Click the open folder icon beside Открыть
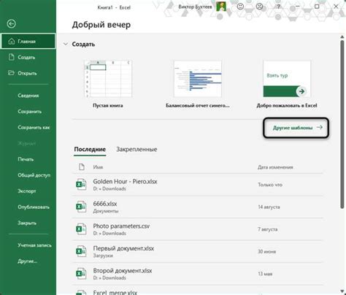Viewport: 346px width, 295px height. click(x=11, y=73)
